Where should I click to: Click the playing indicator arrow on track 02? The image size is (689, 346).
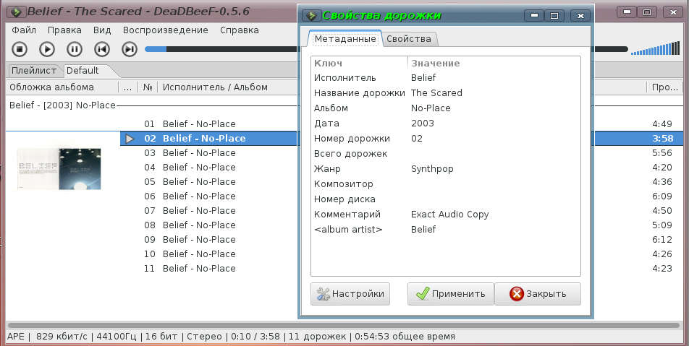point(129,139)
